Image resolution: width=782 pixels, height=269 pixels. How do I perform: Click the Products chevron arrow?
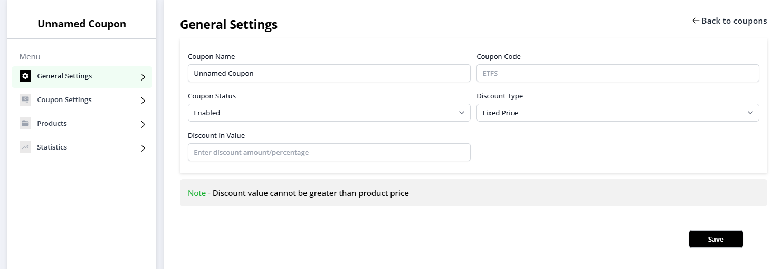pyautogui.click(x=143, y=125)
